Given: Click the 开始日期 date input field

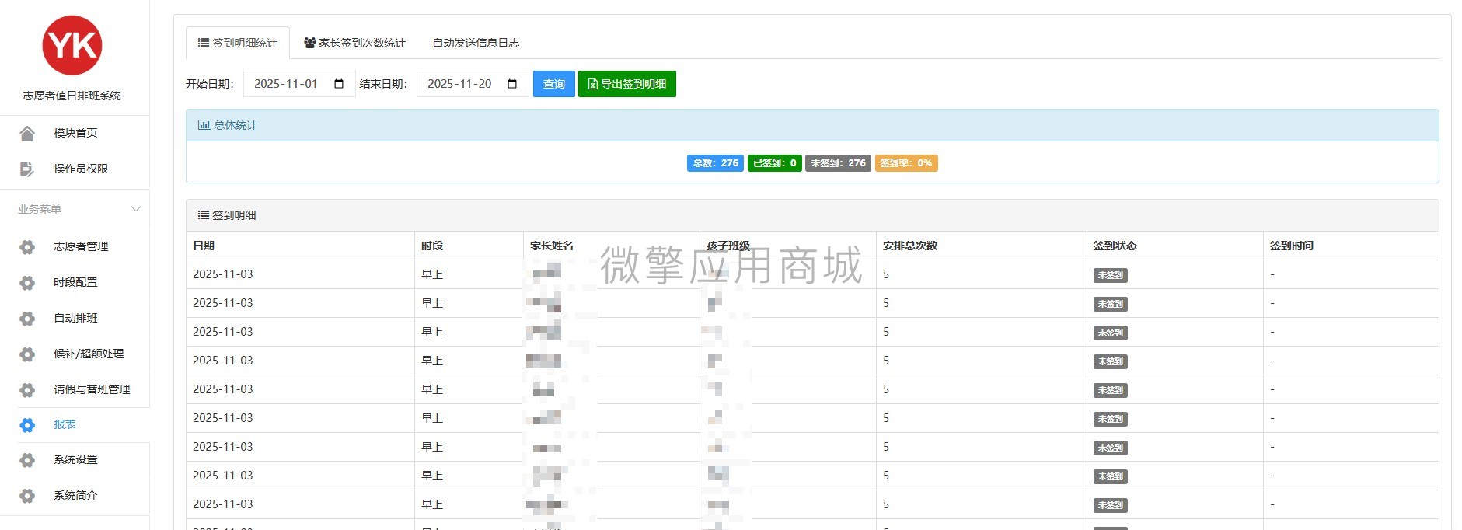Looking at the screenshot, I should pyautogui.click(x=299, y=84).
